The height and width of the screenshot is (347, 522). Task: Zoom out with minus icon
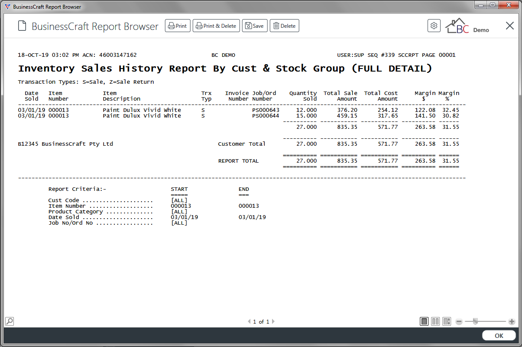click(459, 322)
